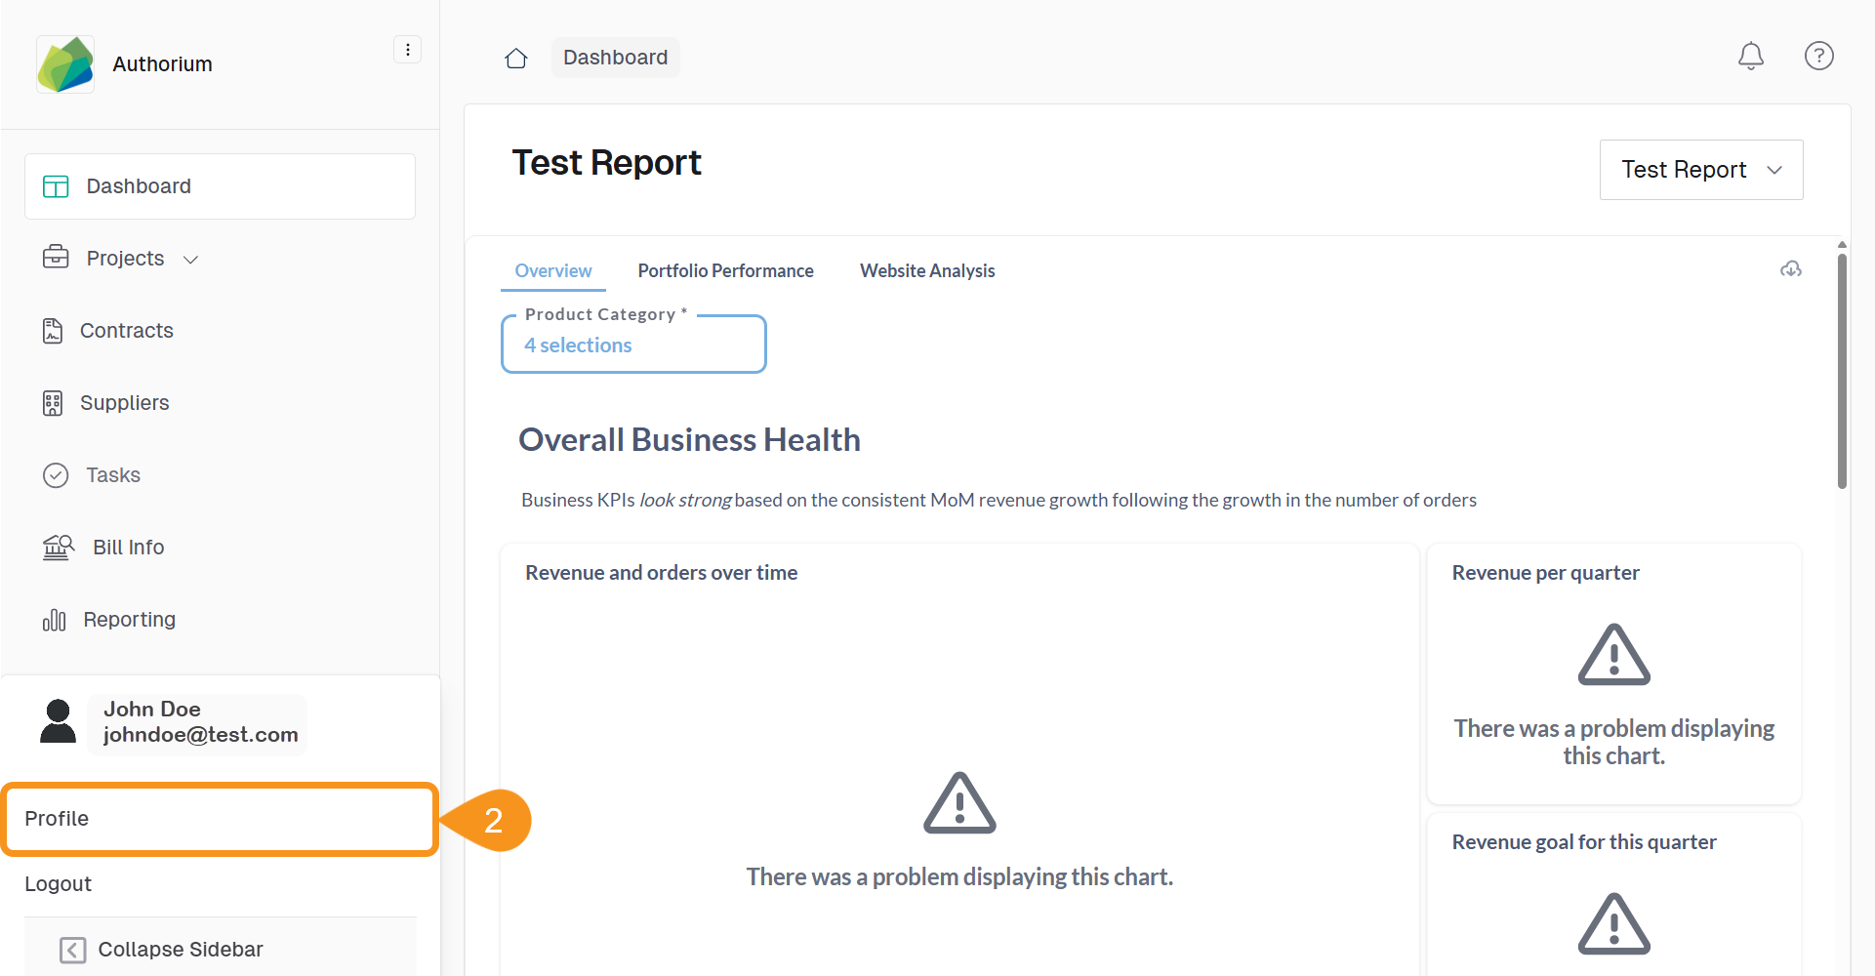Open the help question mark icon
Image resolution: width=1875 pixels, height=976 pixels.
coord(1818,57)
